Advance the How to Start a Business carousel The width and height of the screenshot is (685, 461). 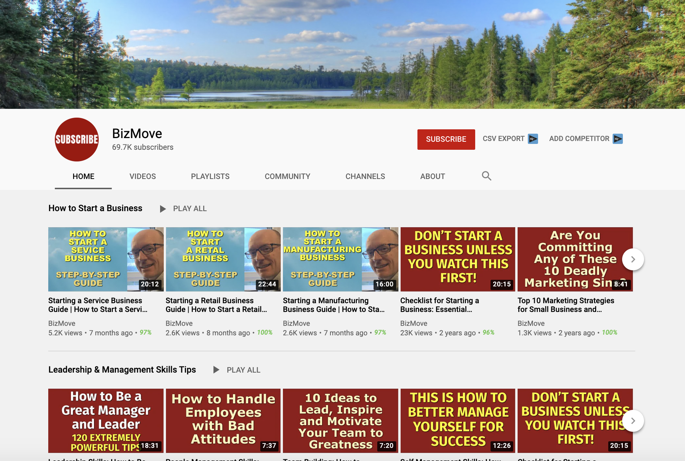coord(633,259)
